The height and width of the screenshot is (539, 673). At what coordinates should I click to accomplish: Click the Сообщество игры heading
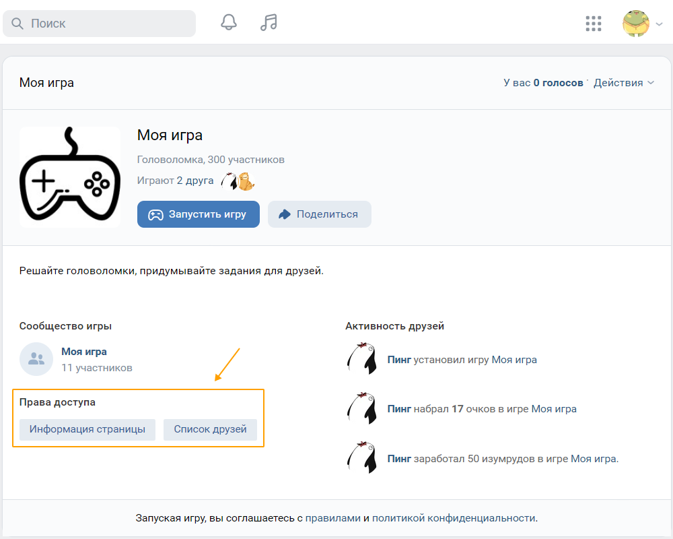[65, 326]
